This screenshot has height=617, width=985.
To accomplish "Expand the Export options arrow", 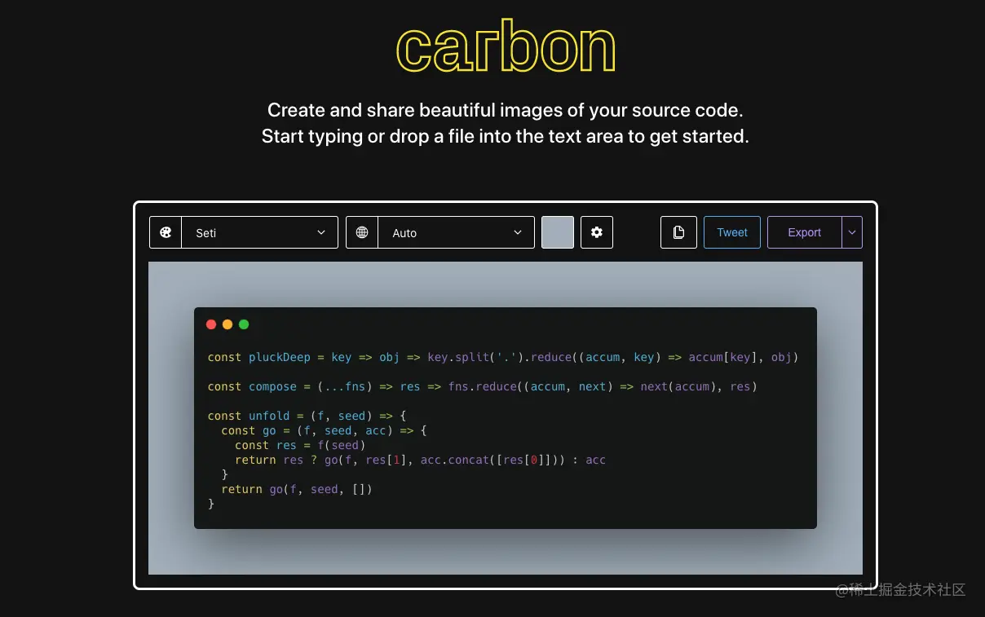I will point(852,232).
